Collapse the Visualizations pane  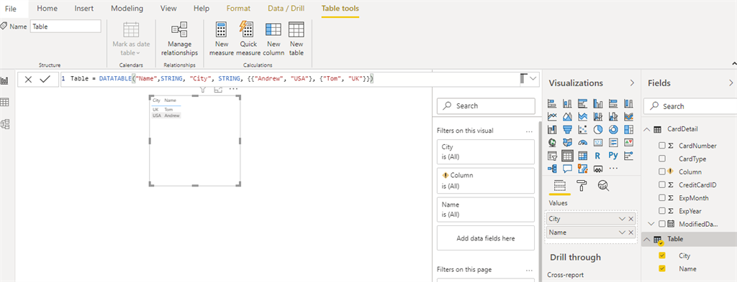(632, 83)
